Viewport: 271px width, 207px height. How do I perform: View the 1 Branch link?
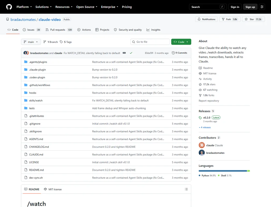tap(51, 42)
